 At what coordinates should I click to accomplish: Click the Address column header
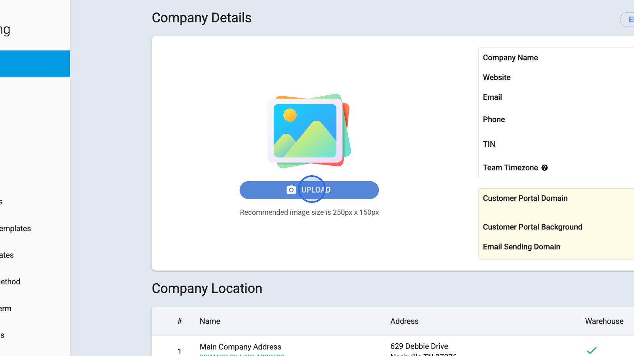pos(404,321)
